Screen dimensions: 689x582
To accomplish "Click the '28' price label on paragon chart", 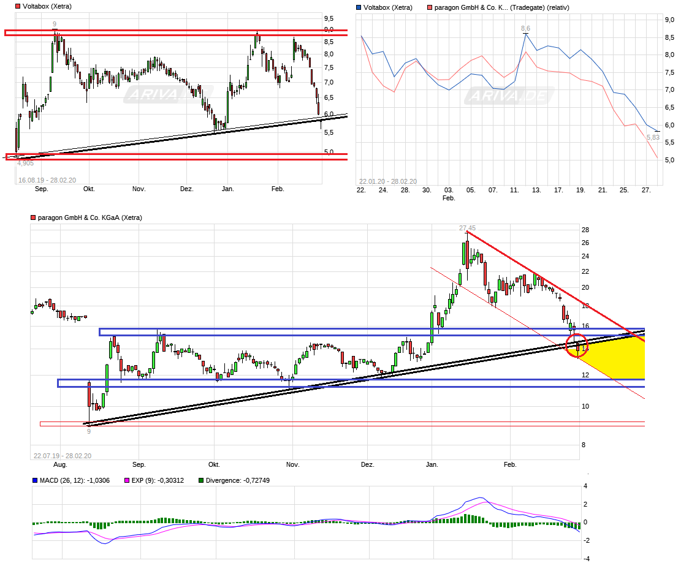I will [x=585, y=230].
